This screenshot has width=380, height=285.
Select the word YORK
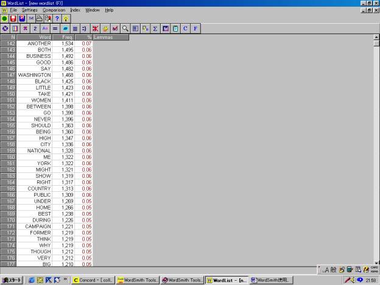point(44,163)
